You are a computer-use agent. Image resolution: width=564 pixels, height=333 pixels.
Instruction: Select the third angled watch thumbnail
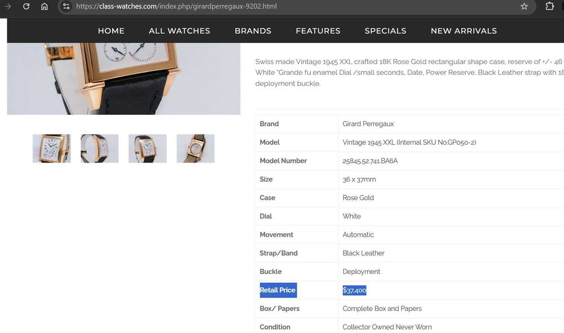(x=147, y=148)
